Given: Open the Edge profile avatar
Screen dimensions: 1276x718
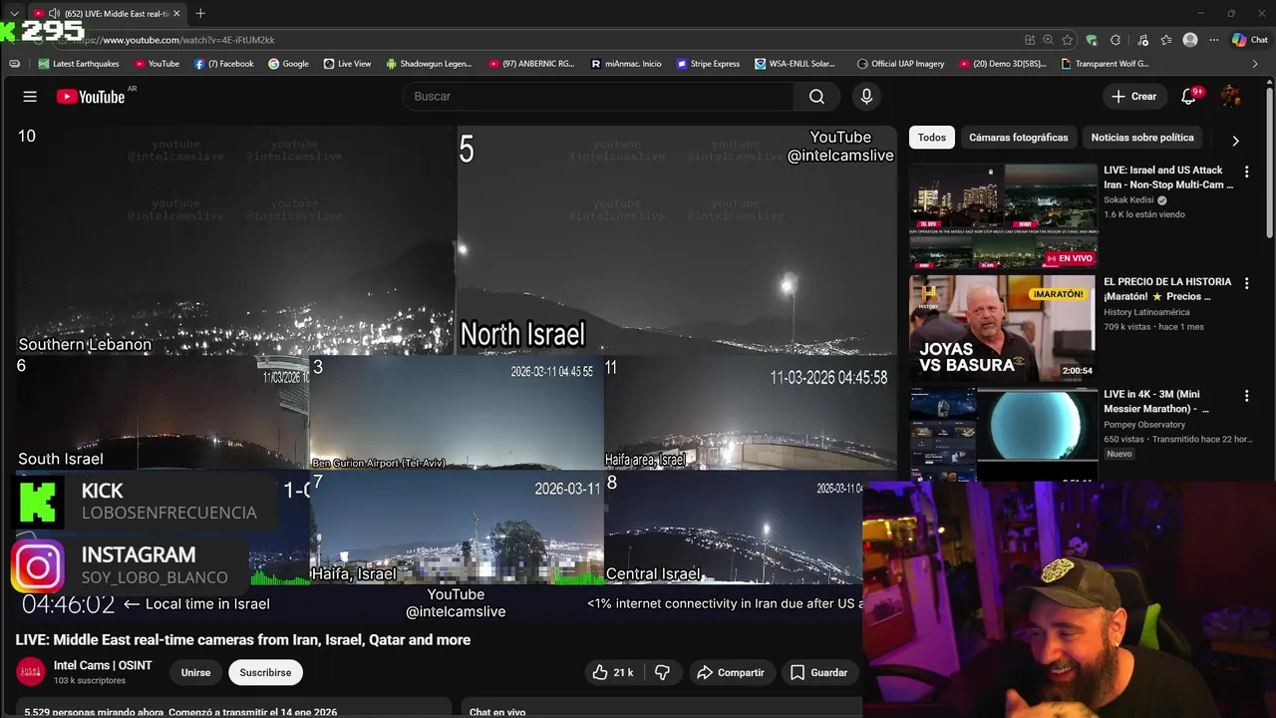Looking at the screenshot, I should (x=1190, y=40).
